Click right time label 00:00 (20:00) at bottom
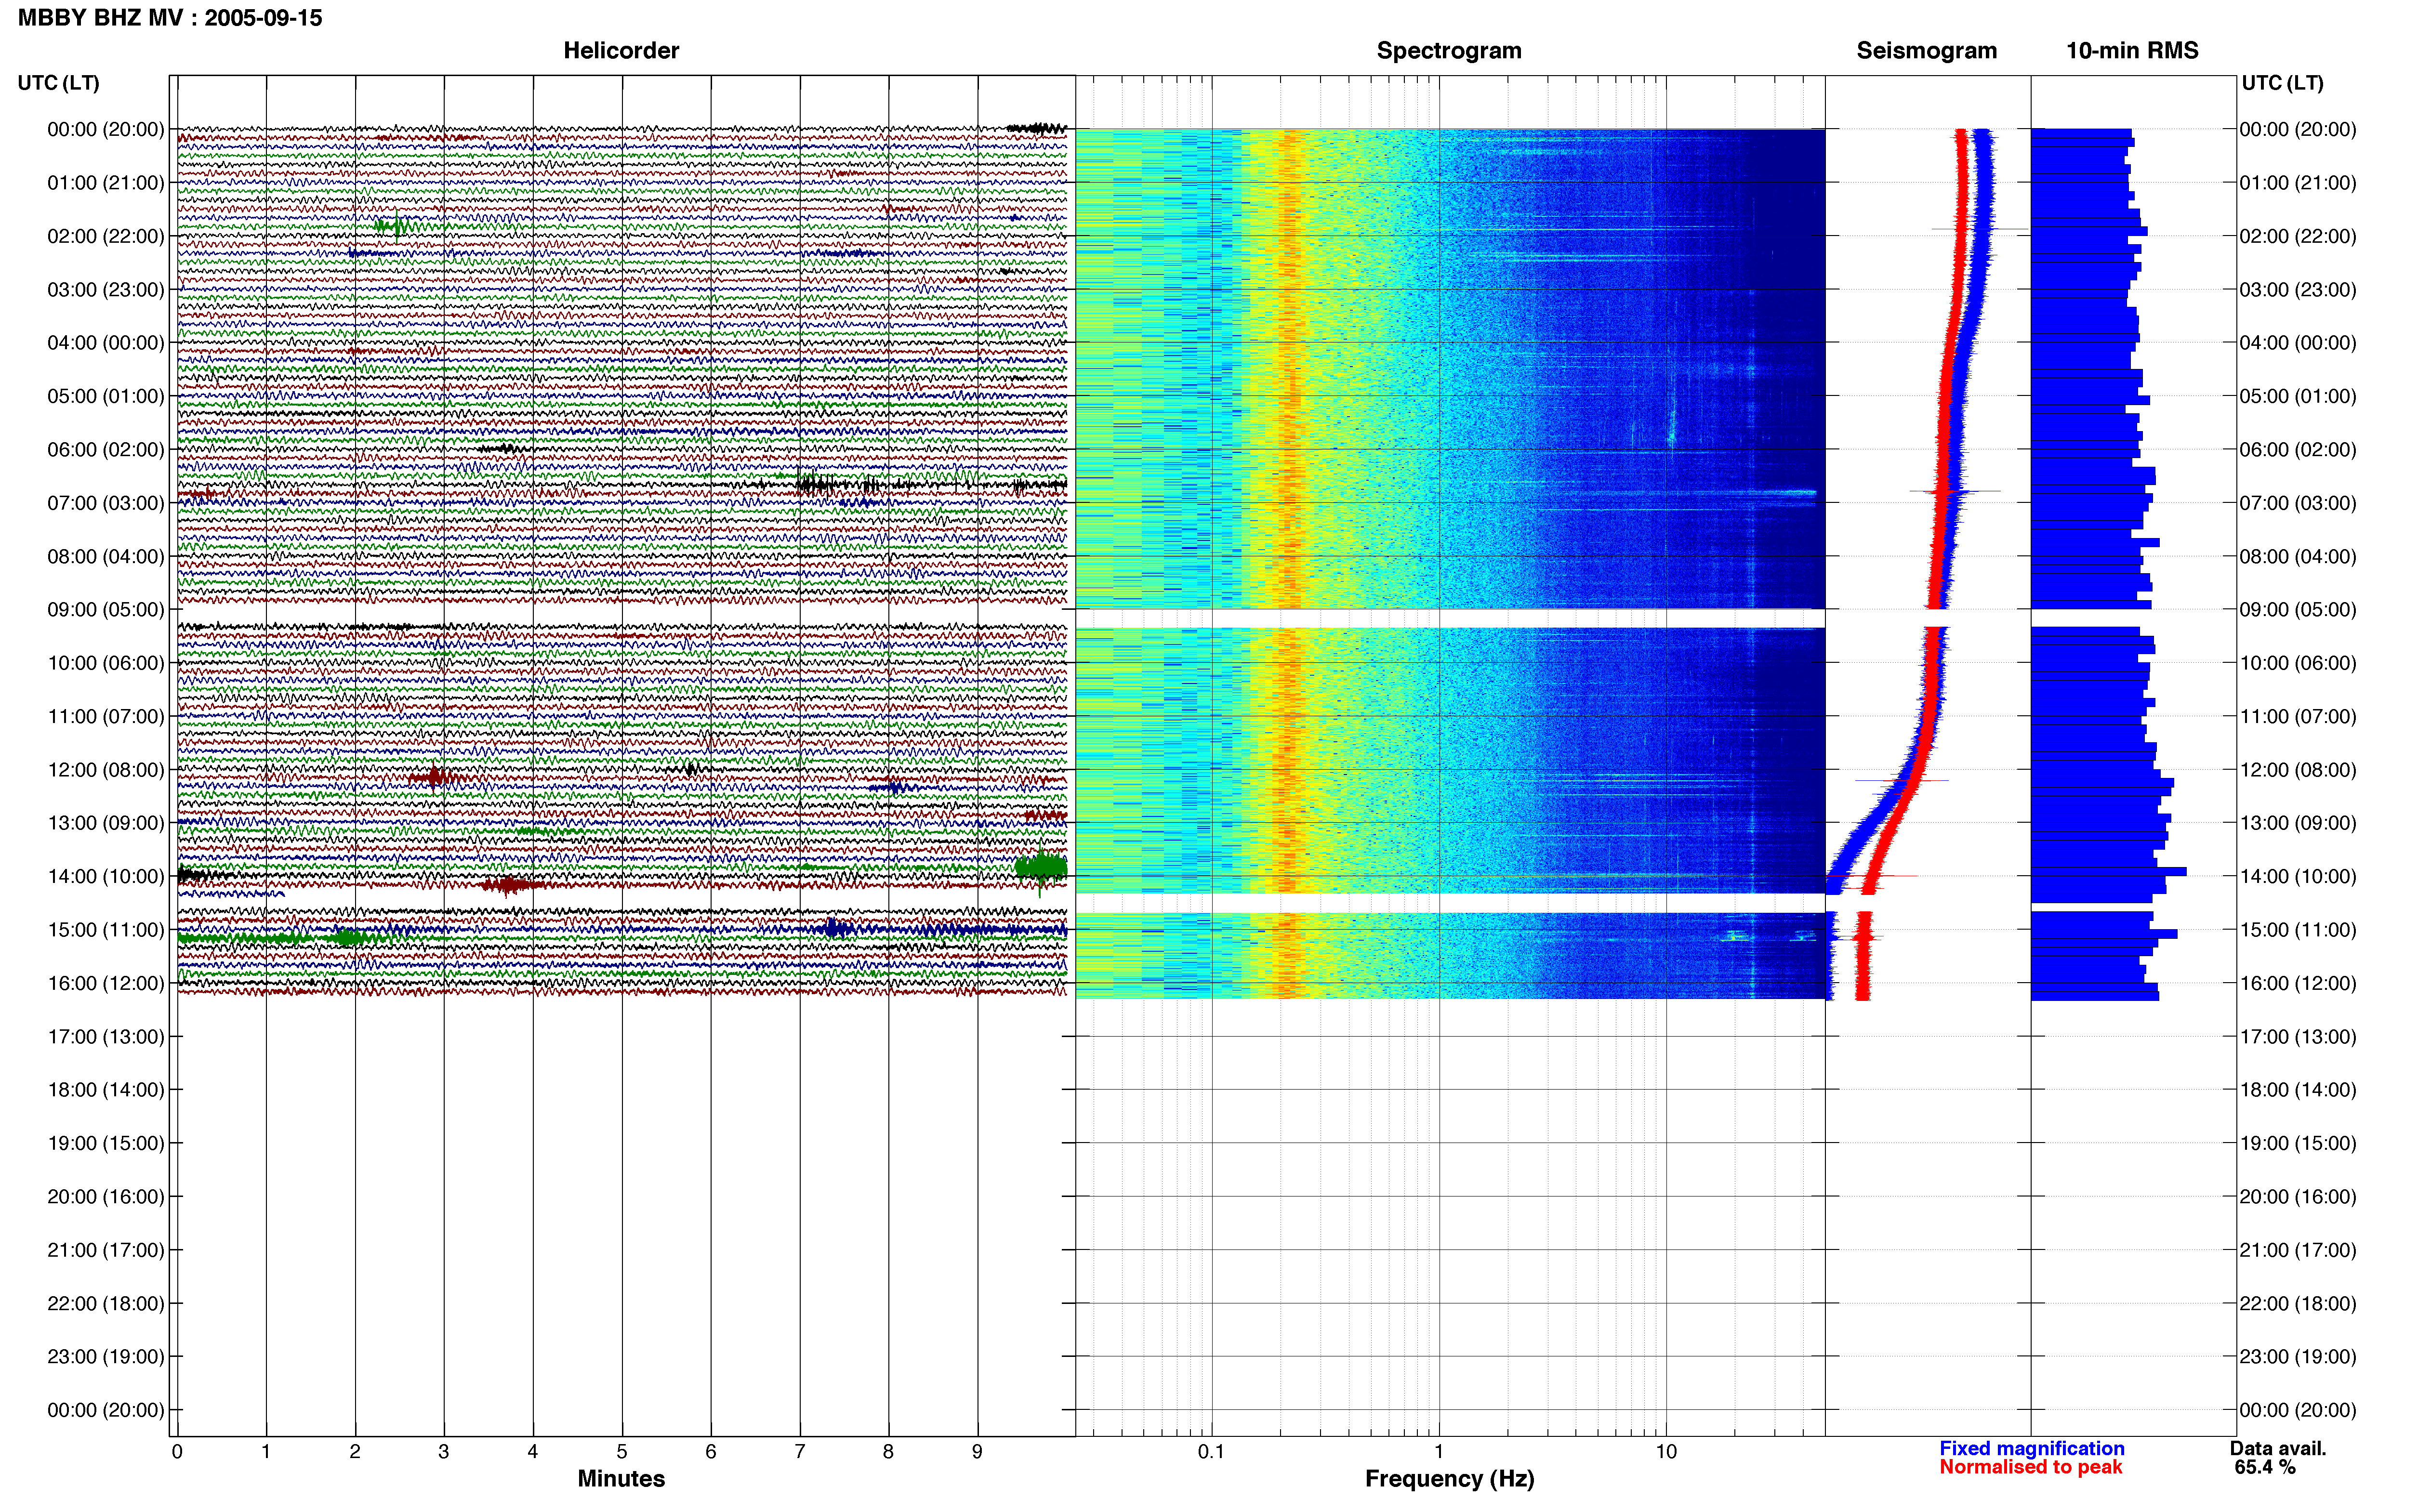 pos(2298,1410)
